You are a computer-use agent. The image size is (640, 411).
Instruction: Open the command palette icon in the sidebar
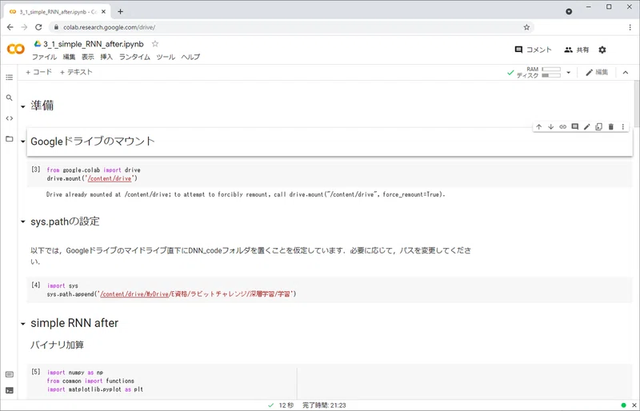pos(10,374)
